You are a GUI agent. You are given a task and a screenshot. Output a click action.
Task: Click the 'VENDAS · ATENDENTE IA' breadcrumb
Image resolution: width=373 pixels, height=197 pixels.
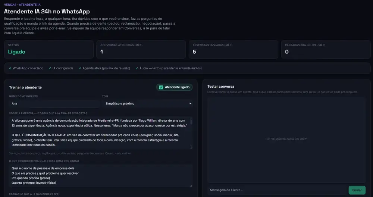click(x=22, y=5)
